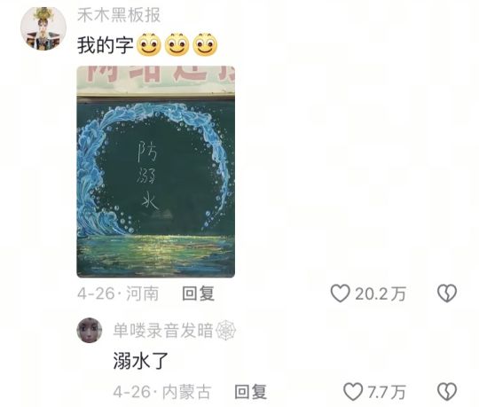The image size is (479, 407).
Task: Click the 20.2万 like count
Action: (381, 294)
